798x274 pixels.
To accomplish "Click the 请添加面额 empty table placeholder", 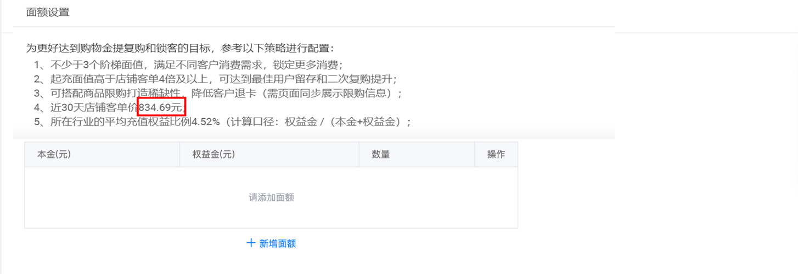I will point(272,197).
